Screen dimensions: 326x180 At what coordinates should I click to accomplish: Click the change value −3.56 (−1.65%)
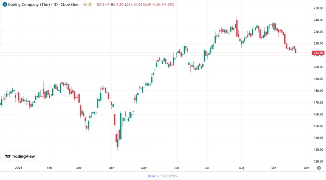(163, 4)
